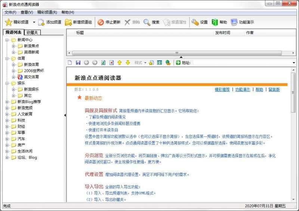
Task: Select the 军事 folder
Action: (18, 132)
